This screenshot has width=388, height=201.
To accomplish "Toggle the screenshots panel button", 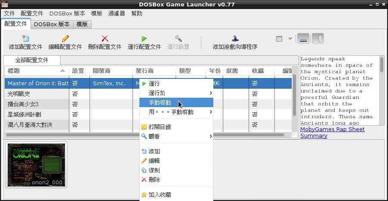I will (x=303, y=39).
